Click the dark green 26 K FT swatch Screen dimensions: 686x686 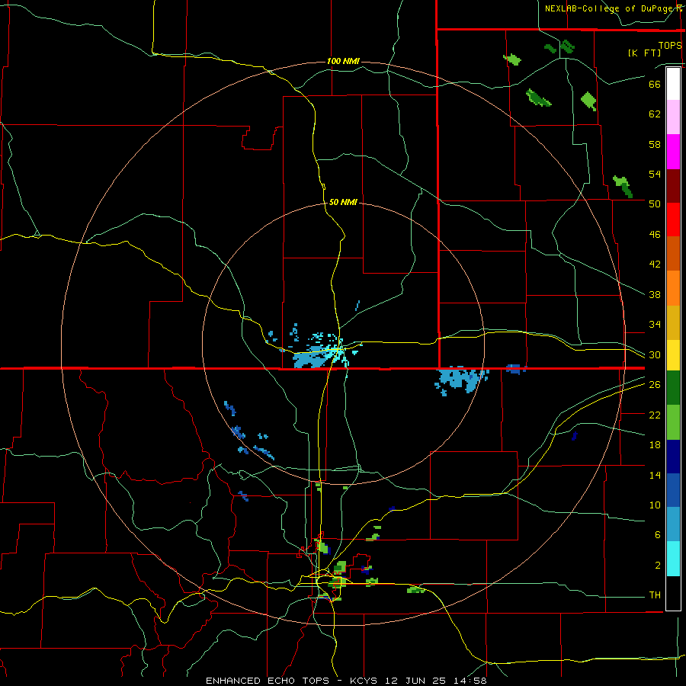point(673,388)
